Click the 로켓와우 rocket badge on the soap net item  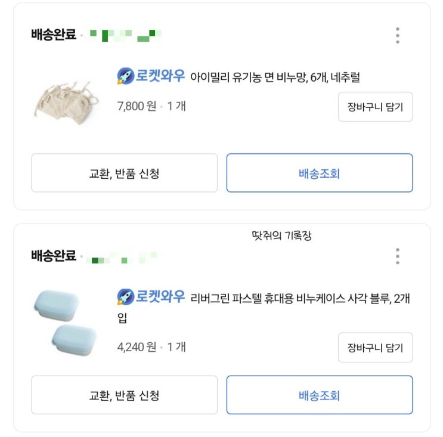pyautogui.click(x=151, y=76)
